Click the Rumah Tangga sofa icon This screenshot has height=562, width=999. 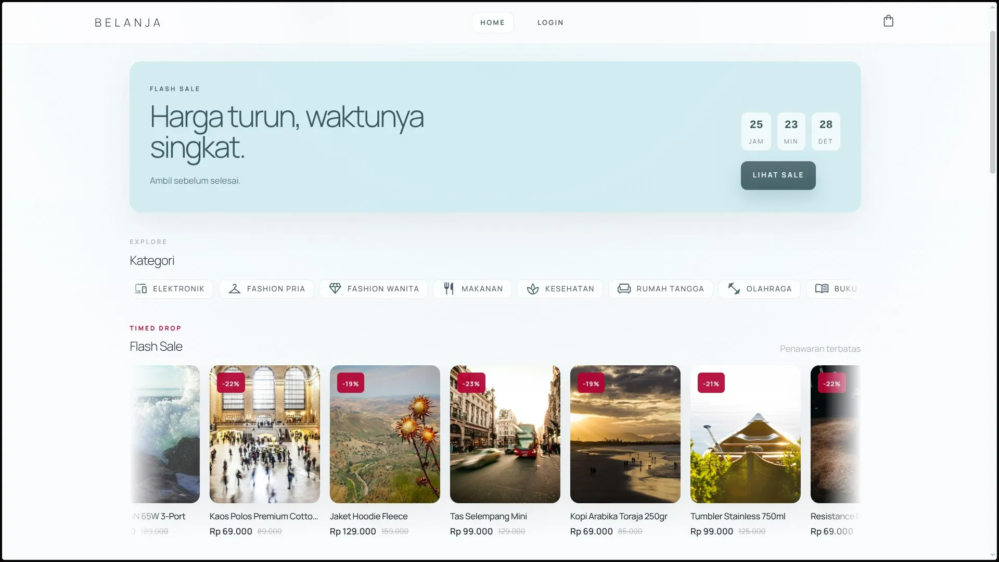624,289
